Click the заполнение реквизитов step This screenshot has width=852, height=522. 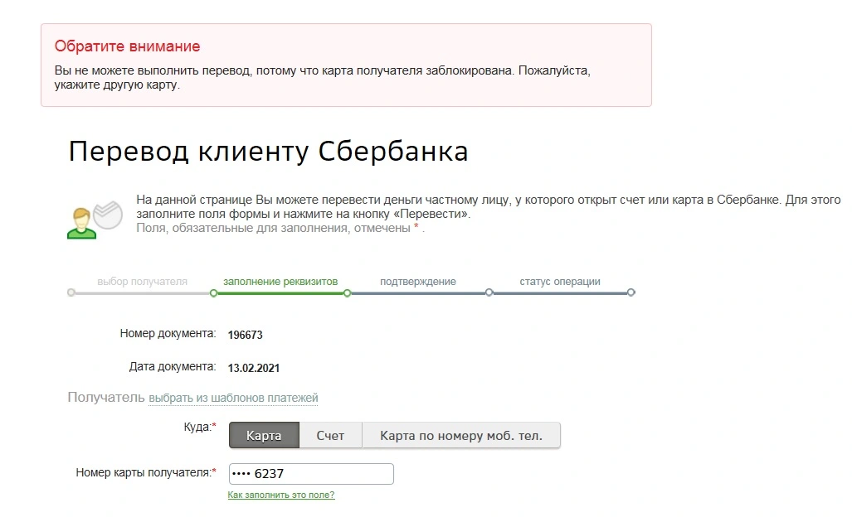point(280,282)
